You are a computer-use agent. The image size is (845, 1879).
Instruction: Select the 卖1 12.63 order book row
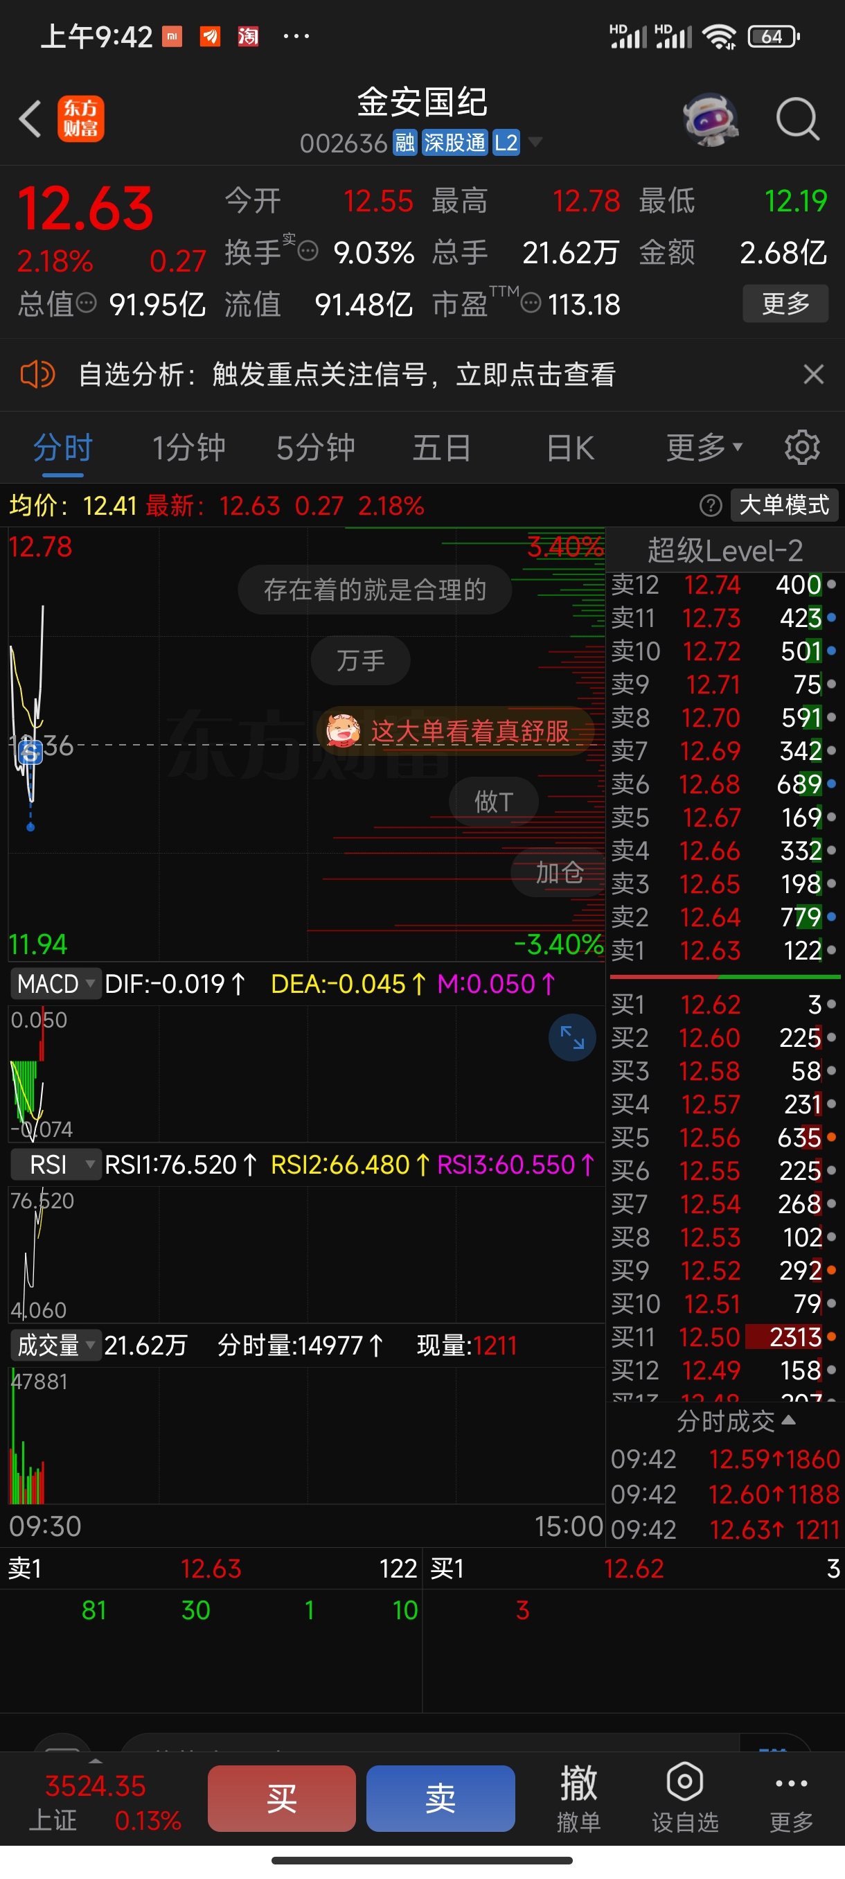[x=724, y=951]
